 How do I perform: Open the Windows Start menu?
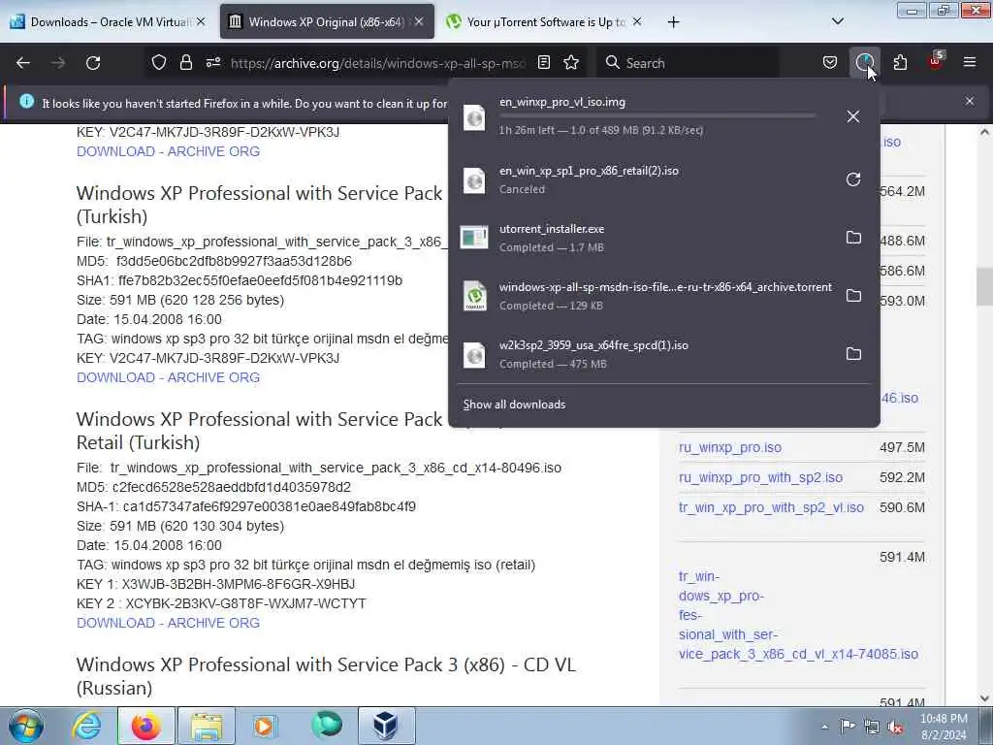tap(25, 726)
